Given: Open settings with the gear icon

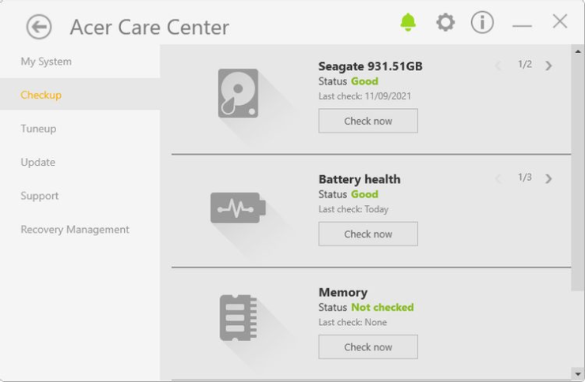Looking at the screenshot, I should click(445, 22).
